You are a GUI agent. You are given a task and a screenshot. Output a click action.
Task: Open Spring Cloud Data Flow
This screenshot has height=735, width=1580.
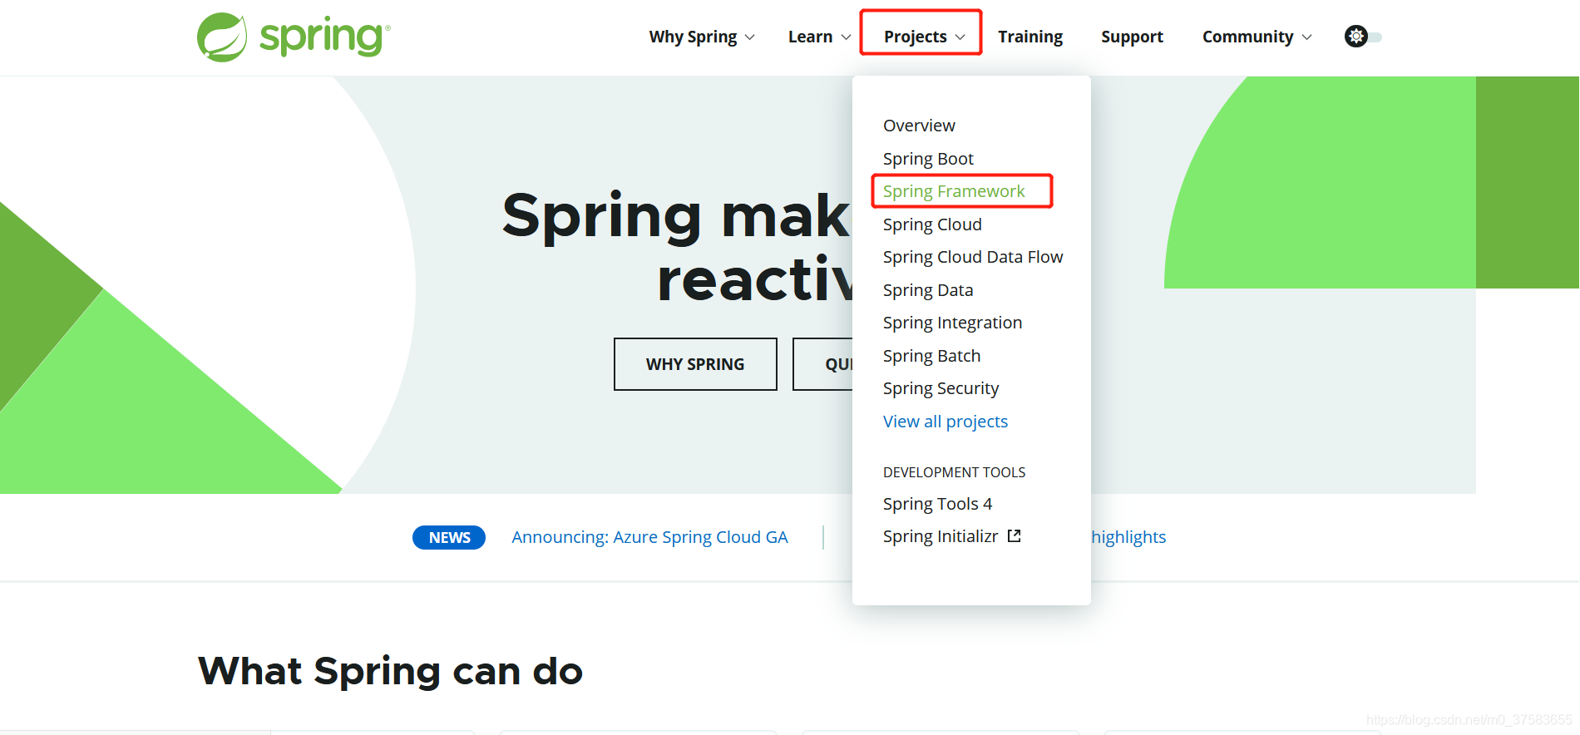[973, 257]
